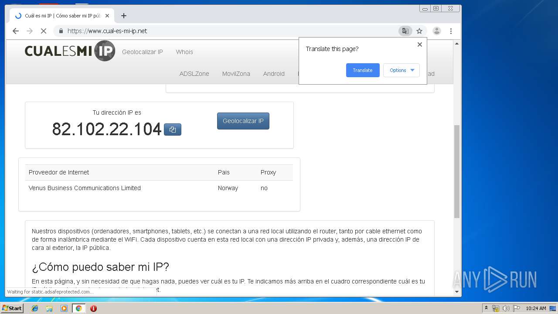Copy the IP address with clipboard icon
The width and height of the screenshot is (558, 314).
click(x=173, y=130)
